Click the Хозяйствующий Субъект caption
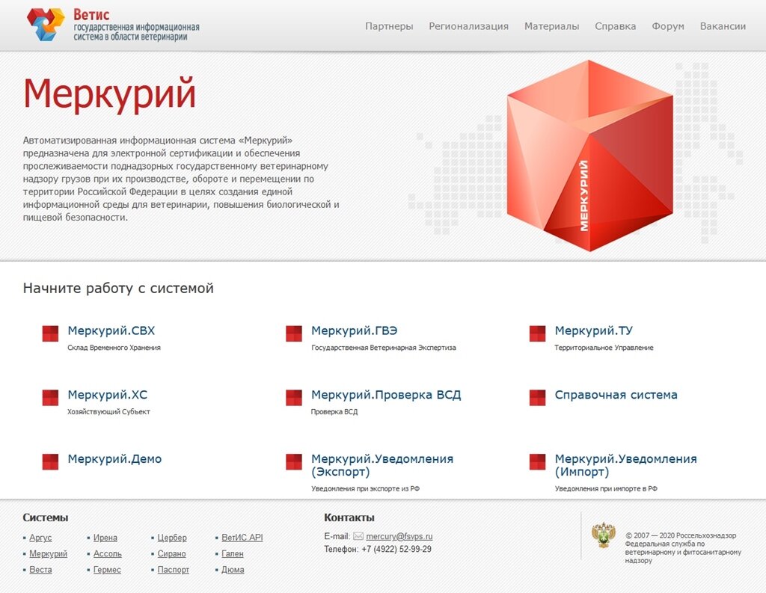The image size is (766, 593). 108,412
